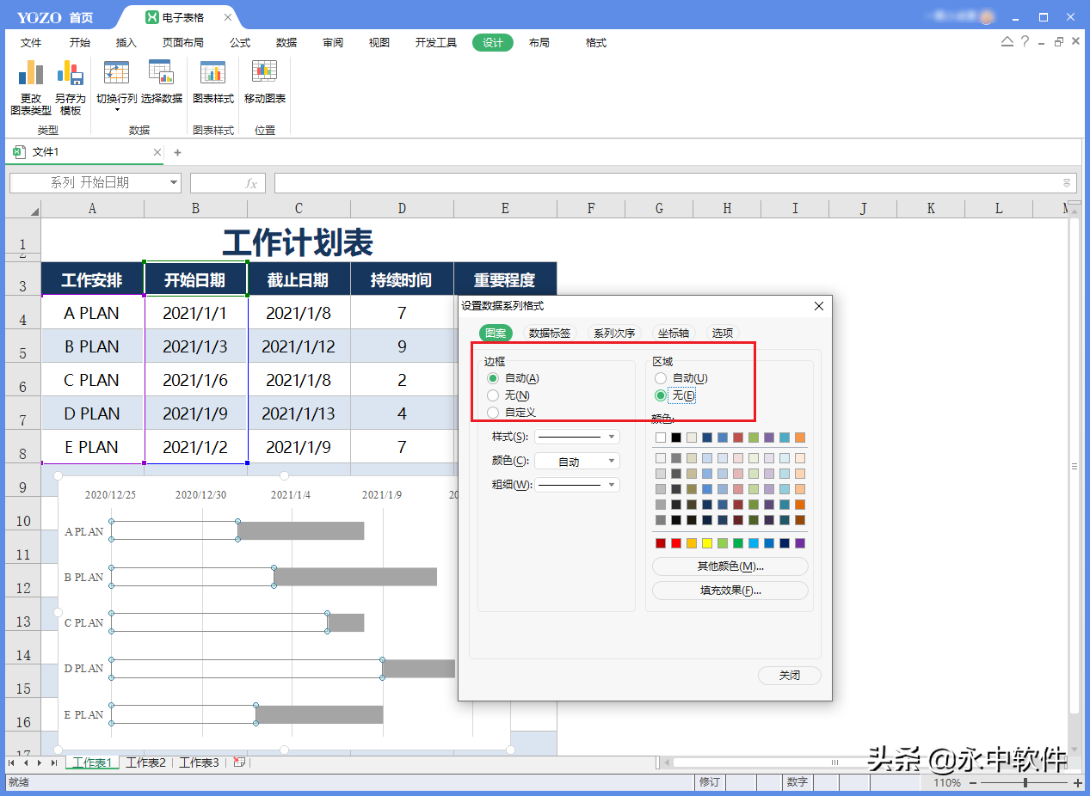Select the border Custom (自定义) radio button
Viewport: 1090px width, 796px height.
pos(493,413)
